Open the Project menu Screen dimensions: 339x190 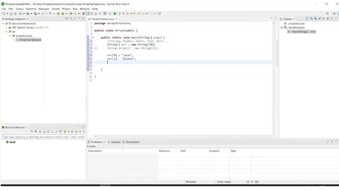coord(66,9)
